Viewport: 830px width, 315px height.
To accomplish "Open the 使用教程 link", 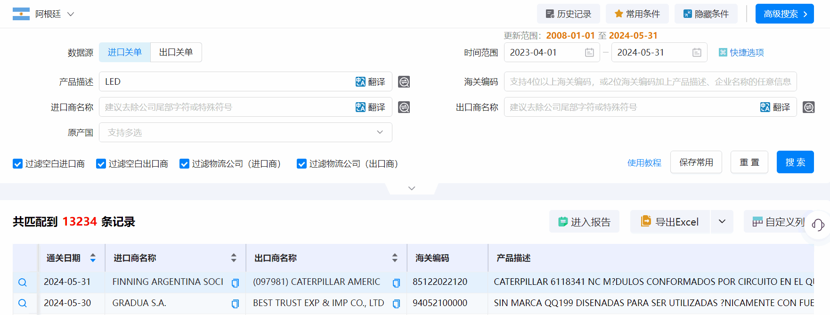I will (x=644, y=163).
